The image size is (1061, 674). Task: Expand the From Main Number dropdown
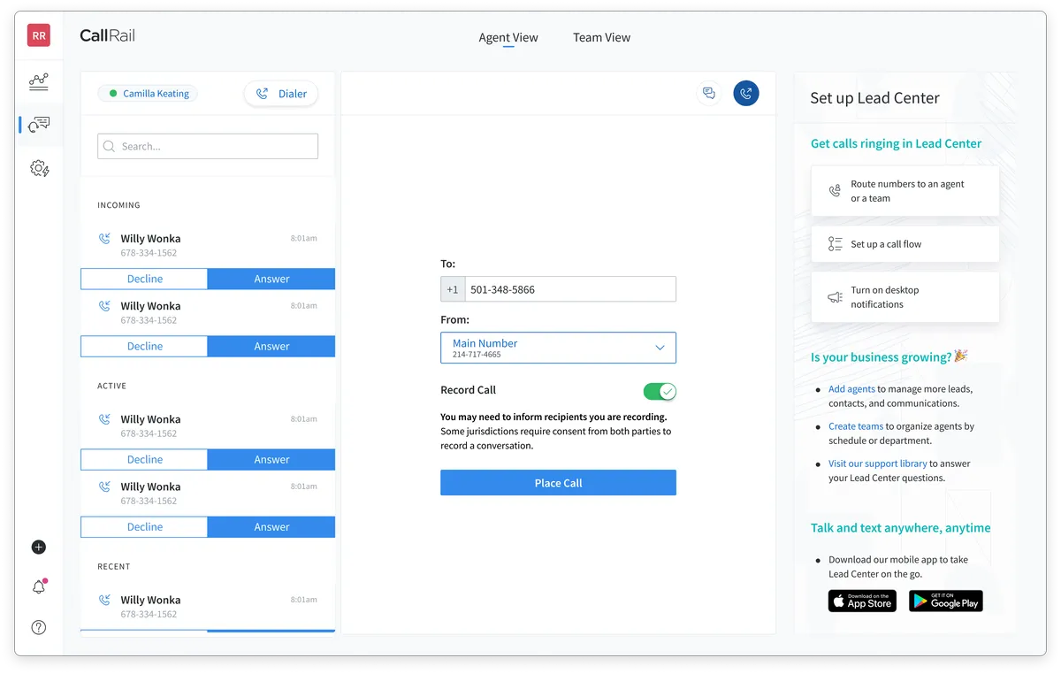coord(558,348)
